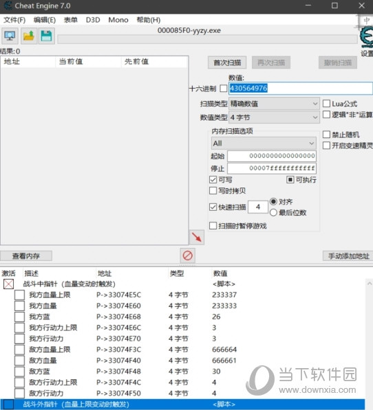The height and width of the screenshot is (410, 373).
Task: Freeze the 我方血量上限 entry checkbox
Action: point(20,295)
